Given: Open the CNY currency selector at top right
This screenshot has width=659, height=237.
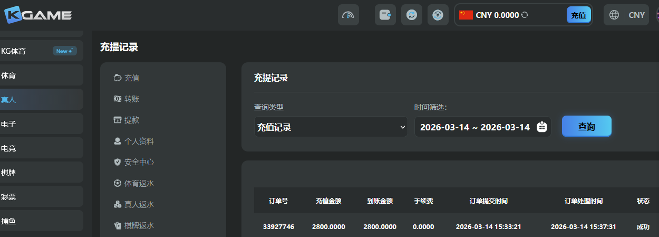Looking at the screenshot, I should pyautogui.click(x=636, y=15).
